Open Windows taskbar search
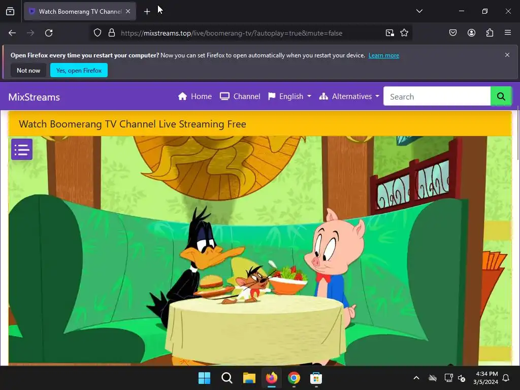 [x=227, y=378]
